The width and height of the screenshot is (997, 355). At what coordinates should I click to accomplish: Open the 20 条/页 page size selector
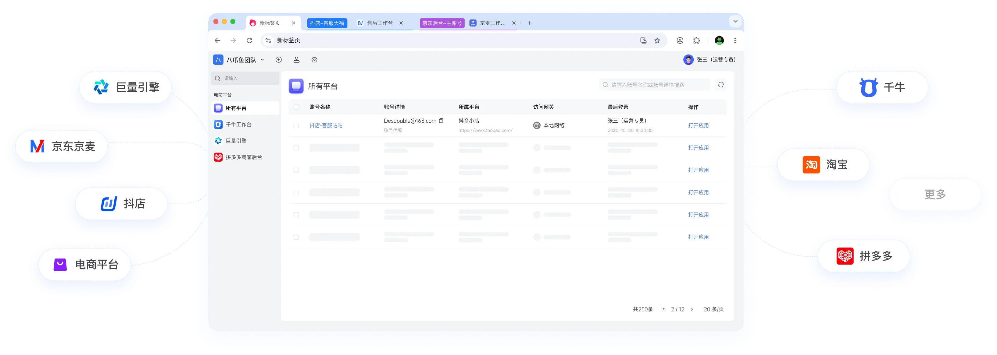pos(713,309)
